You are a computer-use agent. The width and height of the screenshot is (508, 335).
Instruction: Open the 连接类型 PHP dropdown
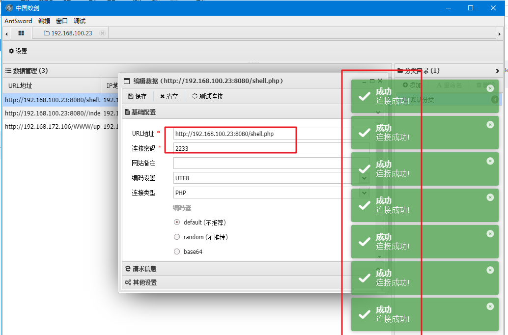364,193
